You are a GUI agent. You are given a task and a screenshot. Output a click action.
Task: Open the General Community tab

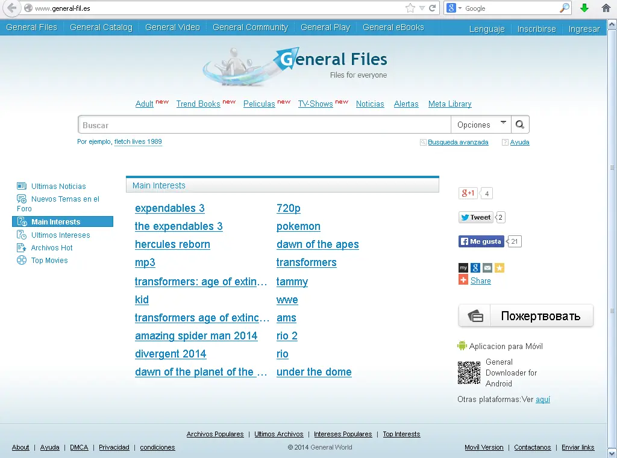point(250,27)
